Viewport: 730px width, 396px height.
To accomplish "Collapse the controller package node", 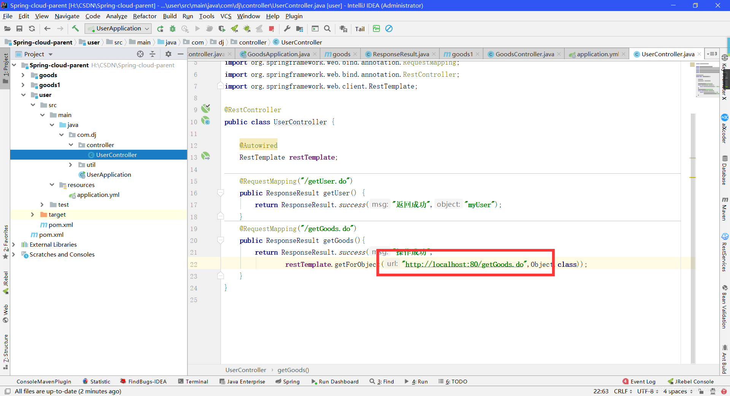I will (x=71, y=145).
